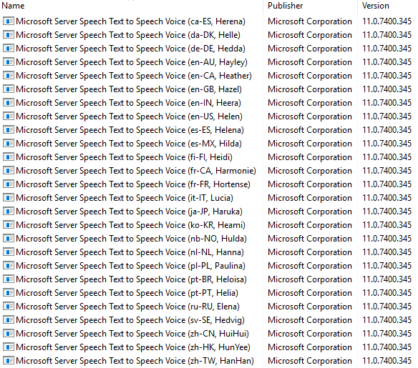Select the icon for the ja-JP Haruka voice
This screenshot has width=418, height=368.
pyautogui.click(x=9, y=211)
